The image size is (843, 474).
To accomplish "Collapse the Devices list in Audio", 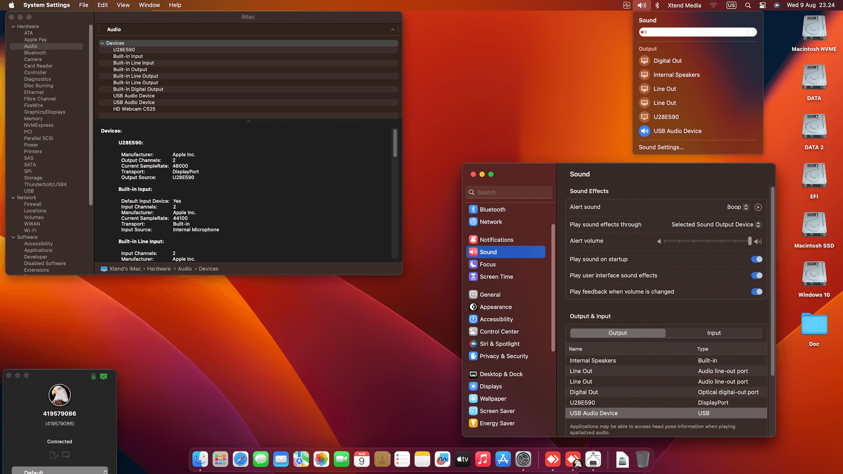I will coord(102,43).
